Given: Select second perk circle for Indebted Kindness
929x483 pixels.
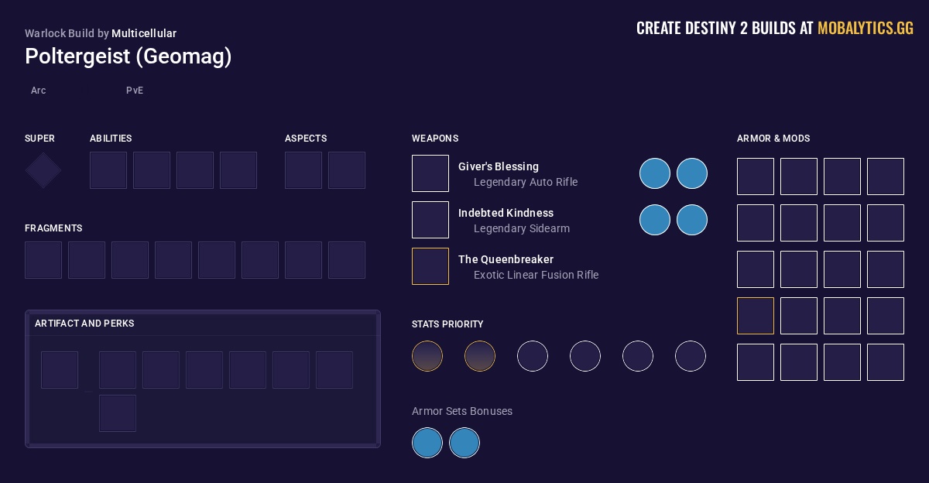Looking at the screenshot, I should (x=692, y=220).
